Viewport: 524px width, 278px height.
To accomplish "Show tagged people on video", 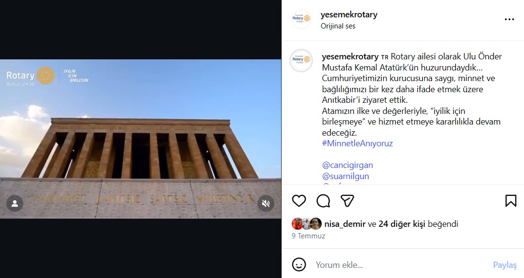I will point(15,203).
